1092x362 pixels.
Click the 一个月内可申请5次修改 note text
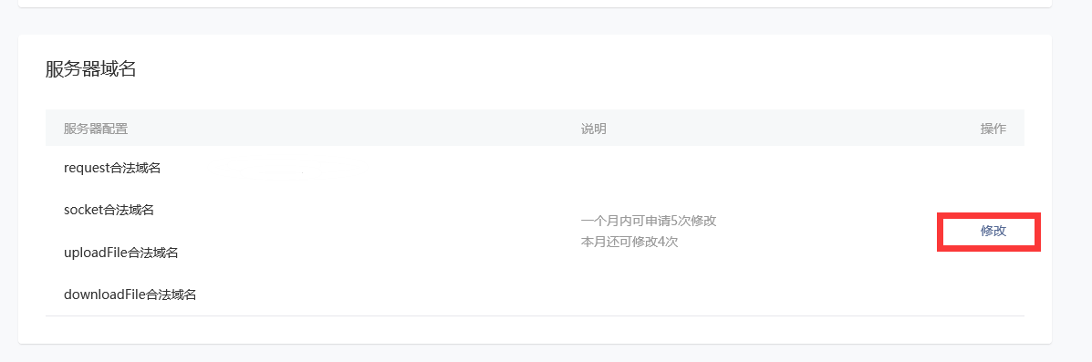649,221
